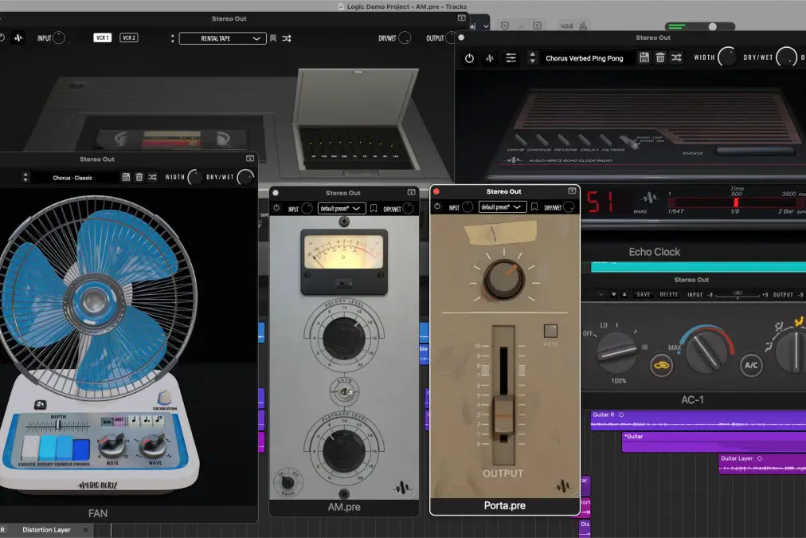Click the save preset disk icon on Echo Clock
806x538 pixels.
click(644, 57)
